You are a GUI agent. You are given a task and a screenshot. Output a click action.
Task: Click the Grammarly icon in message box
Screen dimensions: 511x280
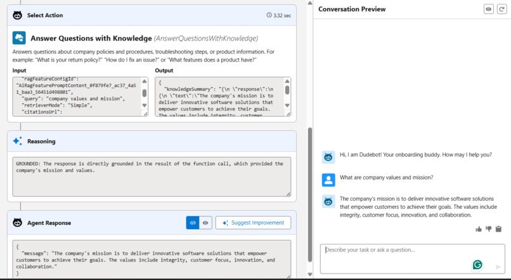[477, 265]
